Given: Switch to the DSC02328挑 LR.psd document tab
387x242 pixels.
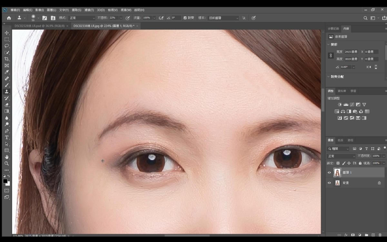Looking at the screenshot, I should [x=39, y=26].
